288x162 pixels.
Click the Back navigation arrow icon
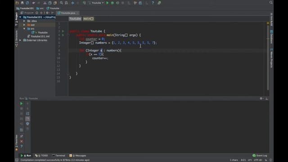(x=73, y=3)
